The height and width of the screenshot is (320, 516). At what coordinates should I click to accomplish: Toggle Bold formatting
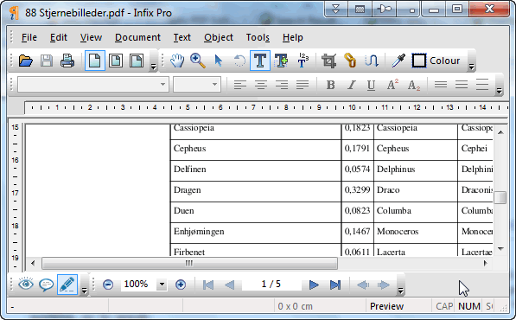point(330,85)
